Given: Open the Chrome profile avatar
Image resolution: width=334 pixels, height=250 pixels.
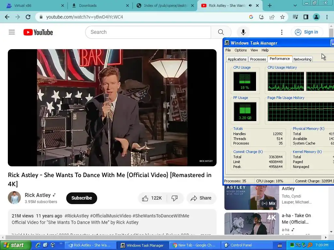Looking at the screenshot, I should 316,17.
